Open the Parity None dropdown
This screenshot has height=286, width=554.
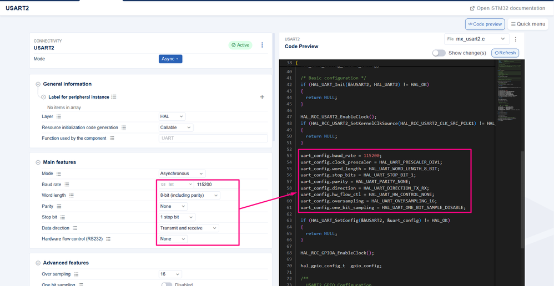[x=173, y=206]
